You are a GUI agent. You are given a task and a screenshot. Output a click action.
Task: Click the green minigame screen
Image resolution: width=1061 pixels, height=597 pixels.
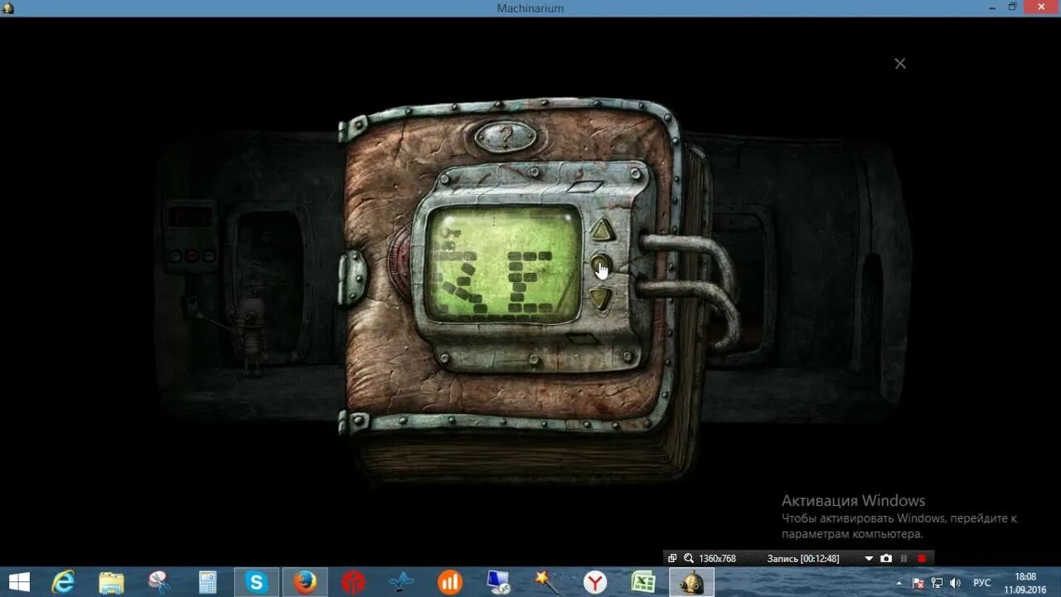coord(504,264)
